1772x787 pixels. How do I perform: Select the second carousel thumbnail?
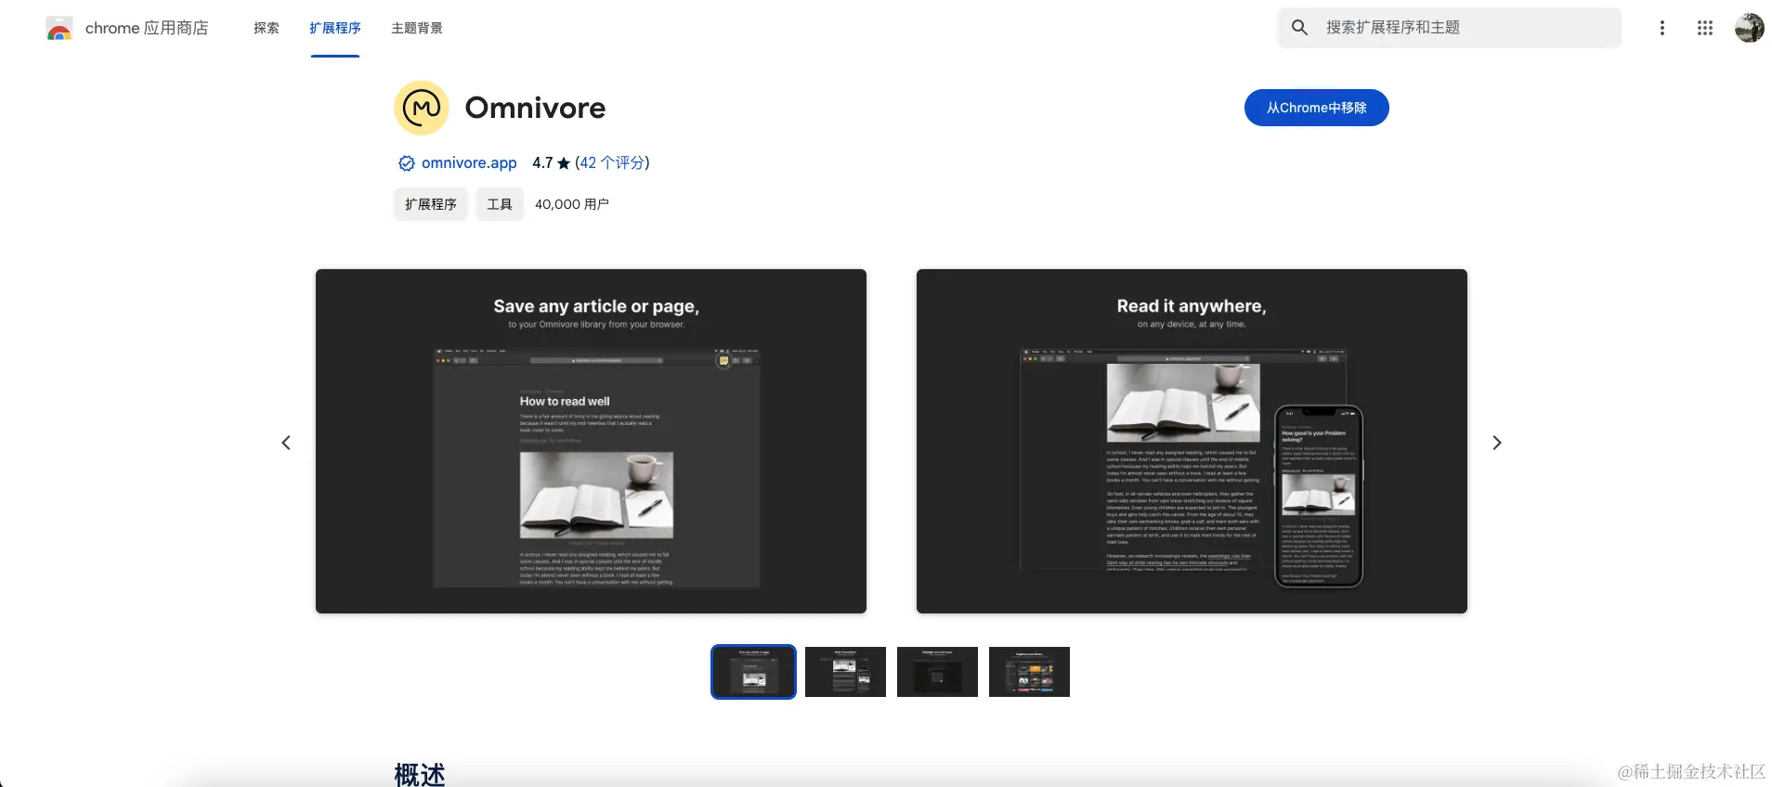[845, 672]
